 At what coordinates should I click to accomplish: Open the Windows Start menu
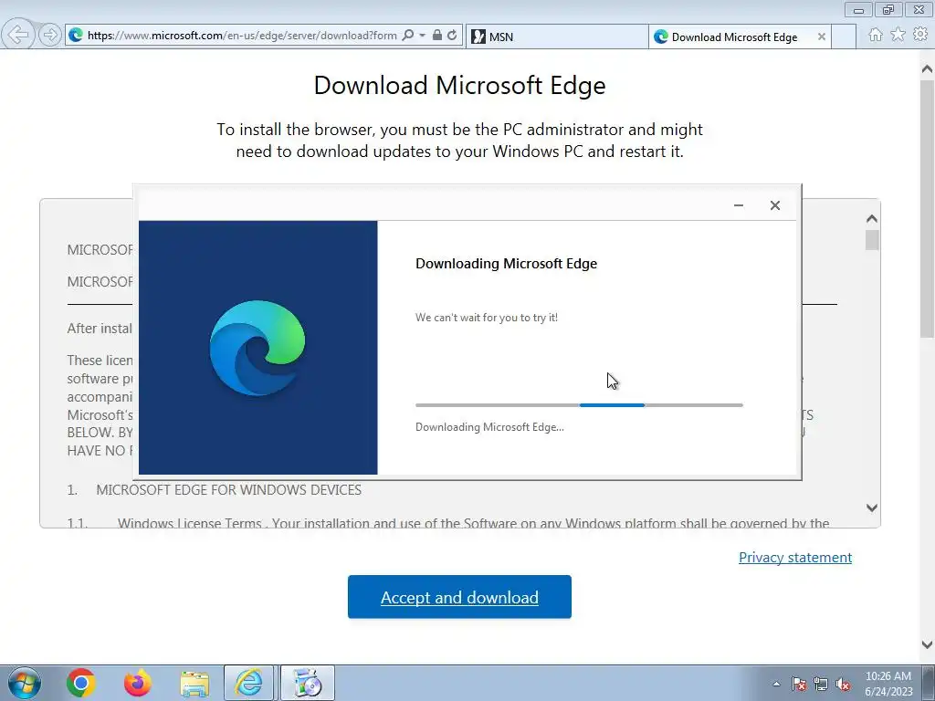click(x=24, y=683)
